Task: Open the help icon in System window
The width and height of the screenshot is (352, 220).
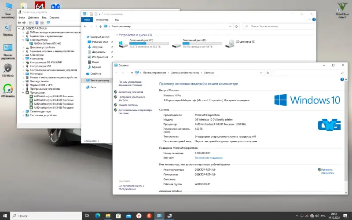Action: point(341,80)
